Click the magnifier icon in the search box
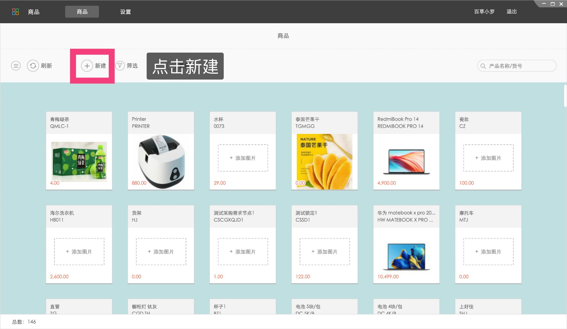The height and width of the screenshot is (329, 567). pos(483,65)
